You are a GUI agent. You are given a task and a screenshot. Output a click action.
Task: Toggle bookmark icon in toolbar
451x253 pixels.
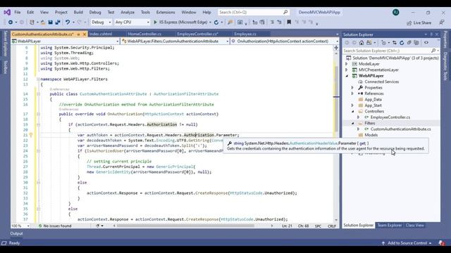click(x=289, y=22)
